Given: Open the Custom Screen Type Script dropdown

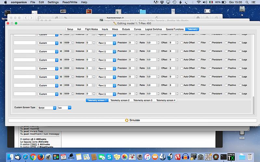Looking at the screenshot, I should [x=47, y=108].
